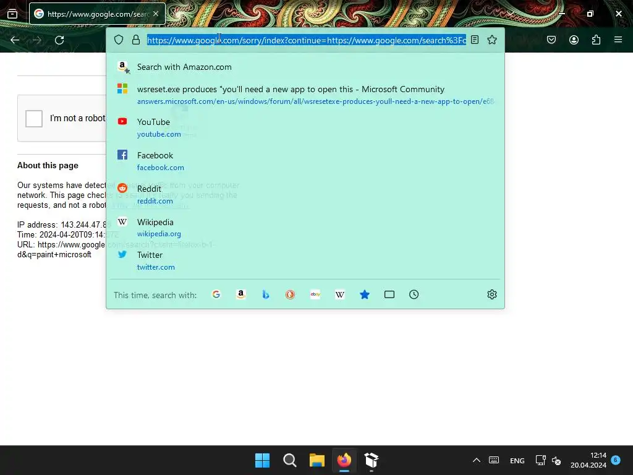Screen dimensions: 633x475
Task: Open tracking protection shield icon
Action: click(118, 40)
